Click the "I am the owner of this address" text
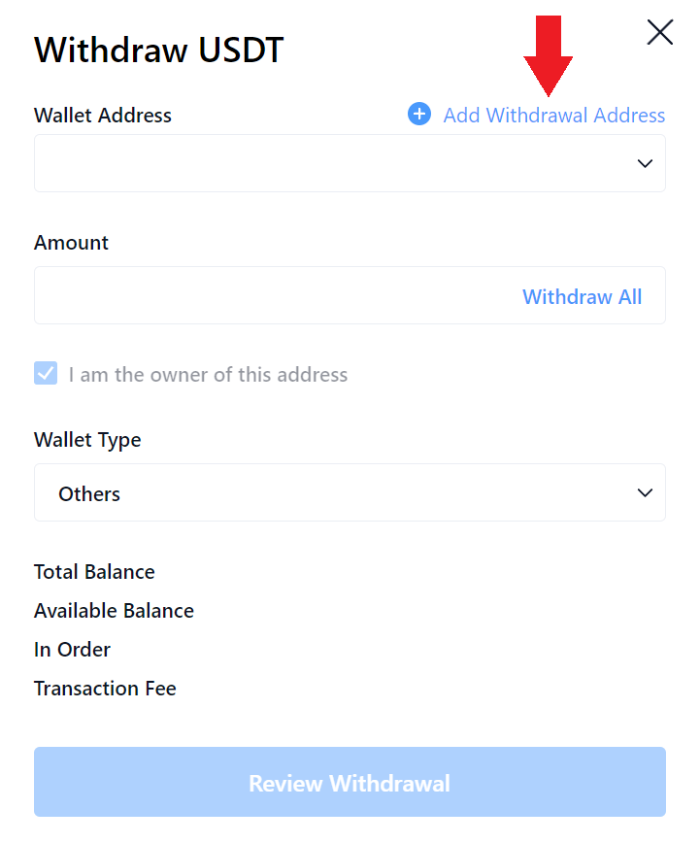The width and height of the screenshot is (700, 843). coord(208,375)
